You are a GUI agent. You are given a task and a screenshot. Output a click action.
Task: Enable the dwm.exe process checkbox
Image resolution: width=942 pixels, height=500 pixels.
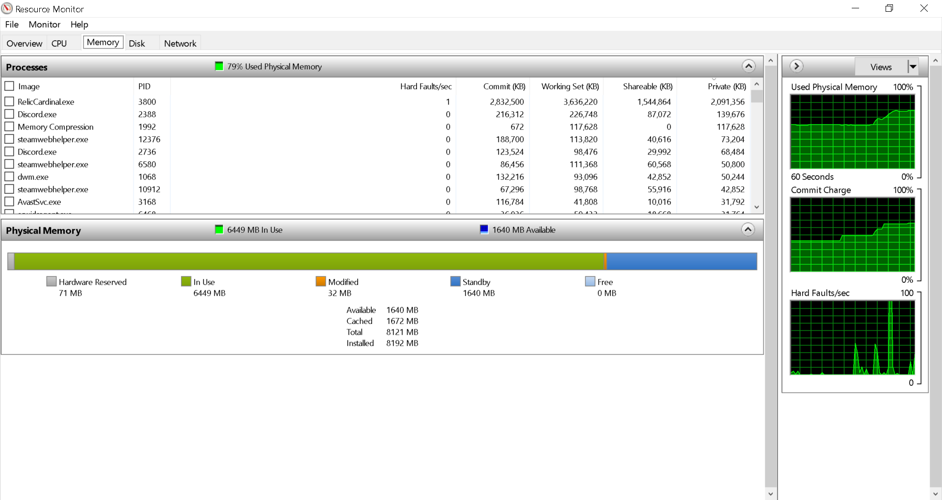[9, 176]
